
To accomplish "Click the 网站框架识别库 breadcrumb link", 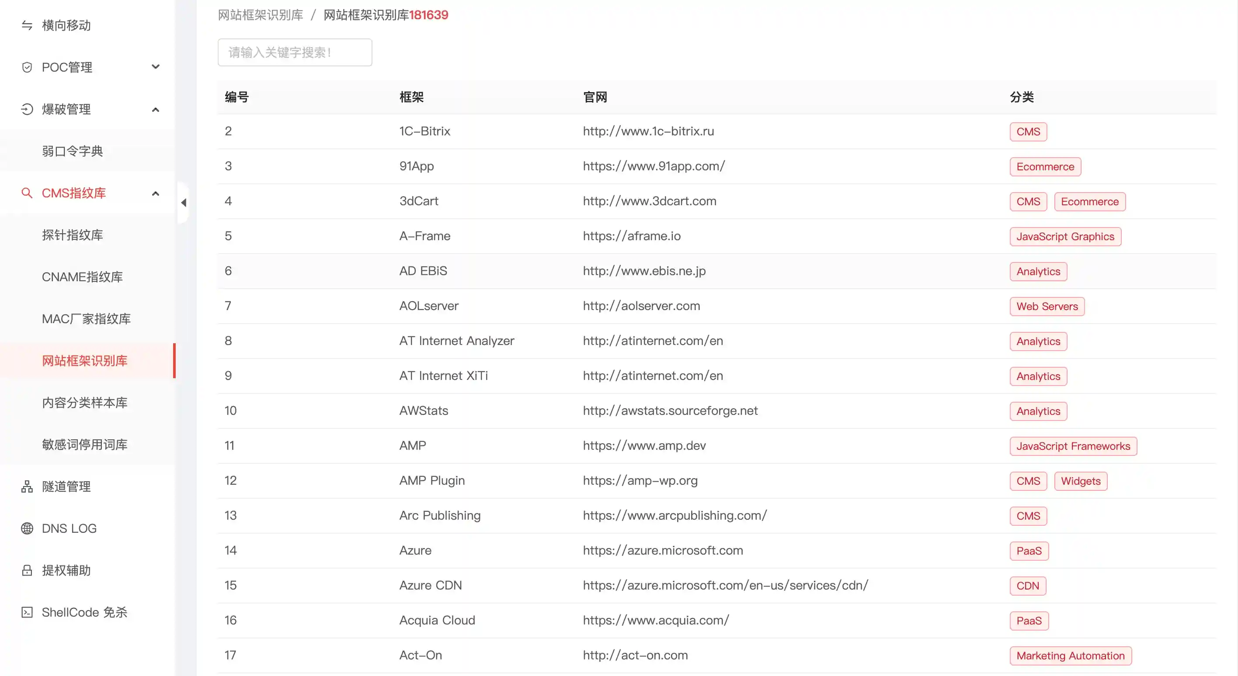I will click(260, 15).
